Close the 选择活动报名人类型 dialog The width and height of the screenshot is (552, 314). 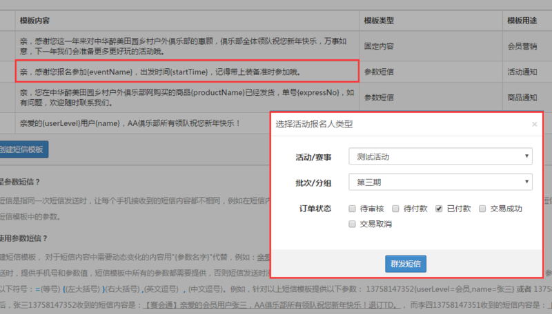pyautogui.click(x=534, y=125)
